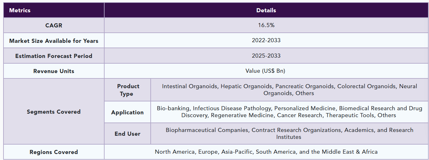
Task: Select Market Size Available for Years label
Action: tap(54, 41)
